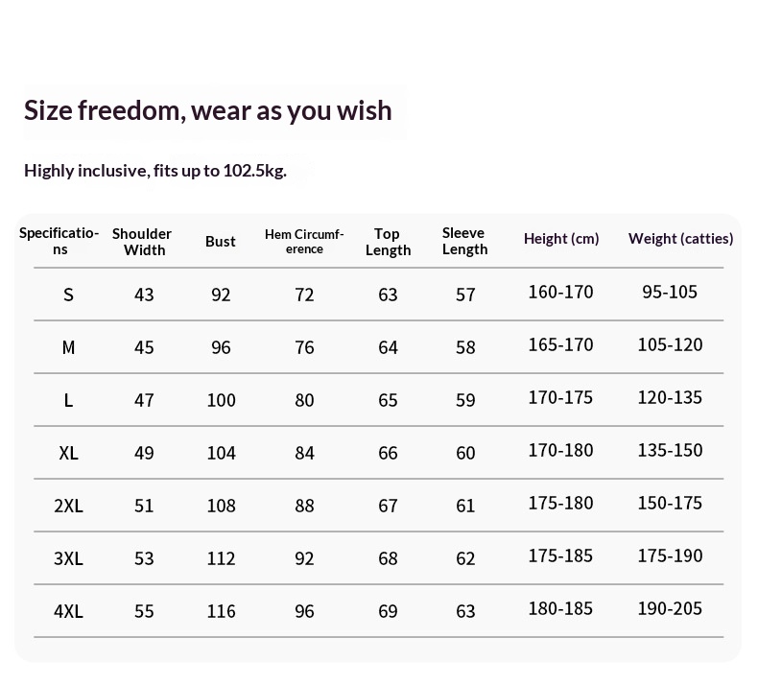Select the bust value 116
This screenshot has height=685, width=758.
(221, 611)
